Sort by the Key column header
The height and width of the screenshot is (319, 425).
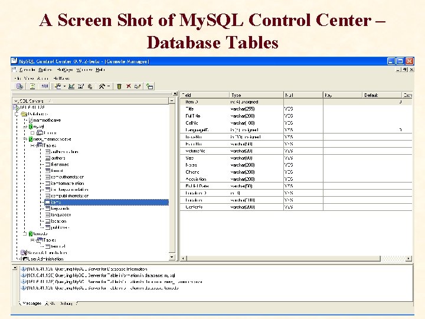[342, 95]
